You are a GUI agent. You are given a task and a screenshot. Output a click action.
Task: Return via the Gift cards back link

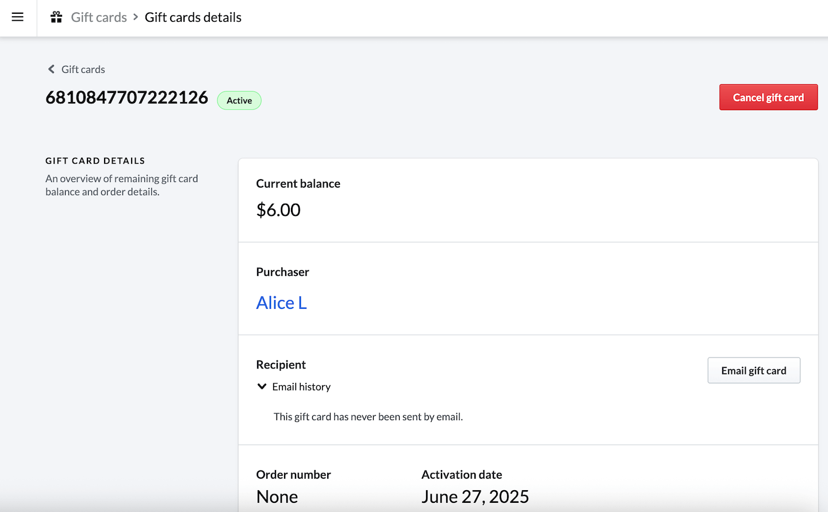pos(83,69)
